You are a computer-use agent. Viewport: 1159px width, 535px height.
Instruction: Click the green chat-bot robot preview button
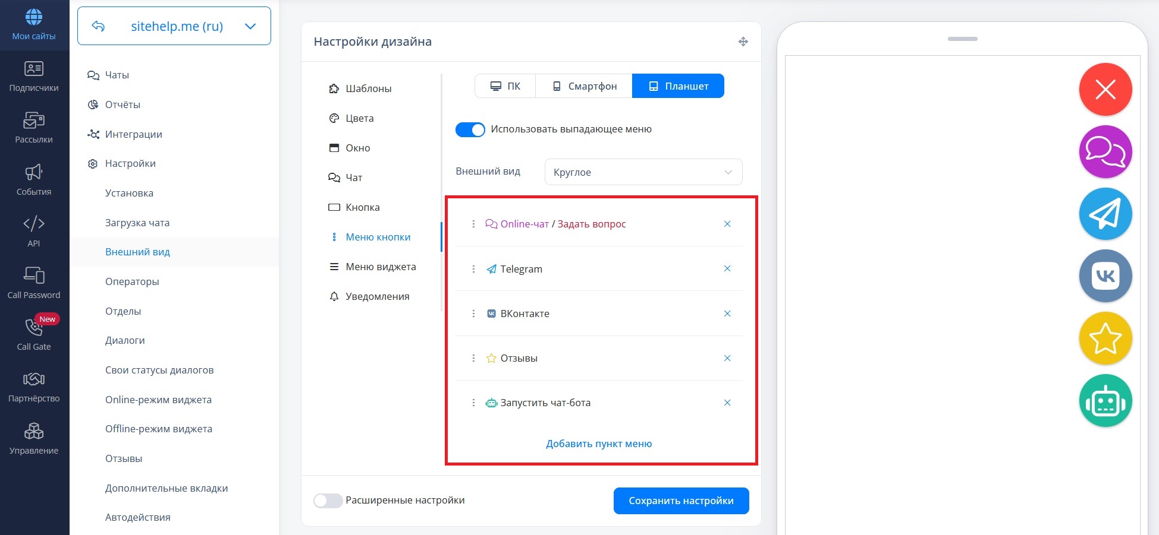[1105, 401]
